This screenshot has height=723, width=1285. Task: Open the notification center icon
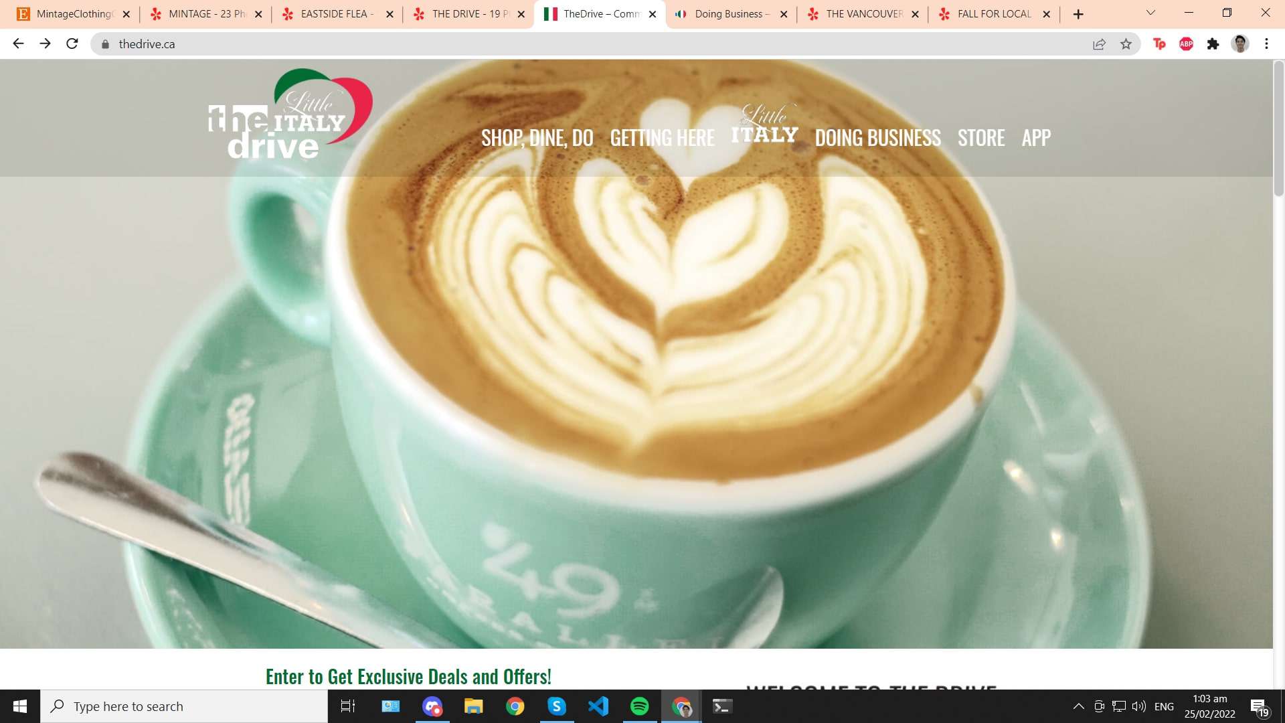click(1259, 707)
